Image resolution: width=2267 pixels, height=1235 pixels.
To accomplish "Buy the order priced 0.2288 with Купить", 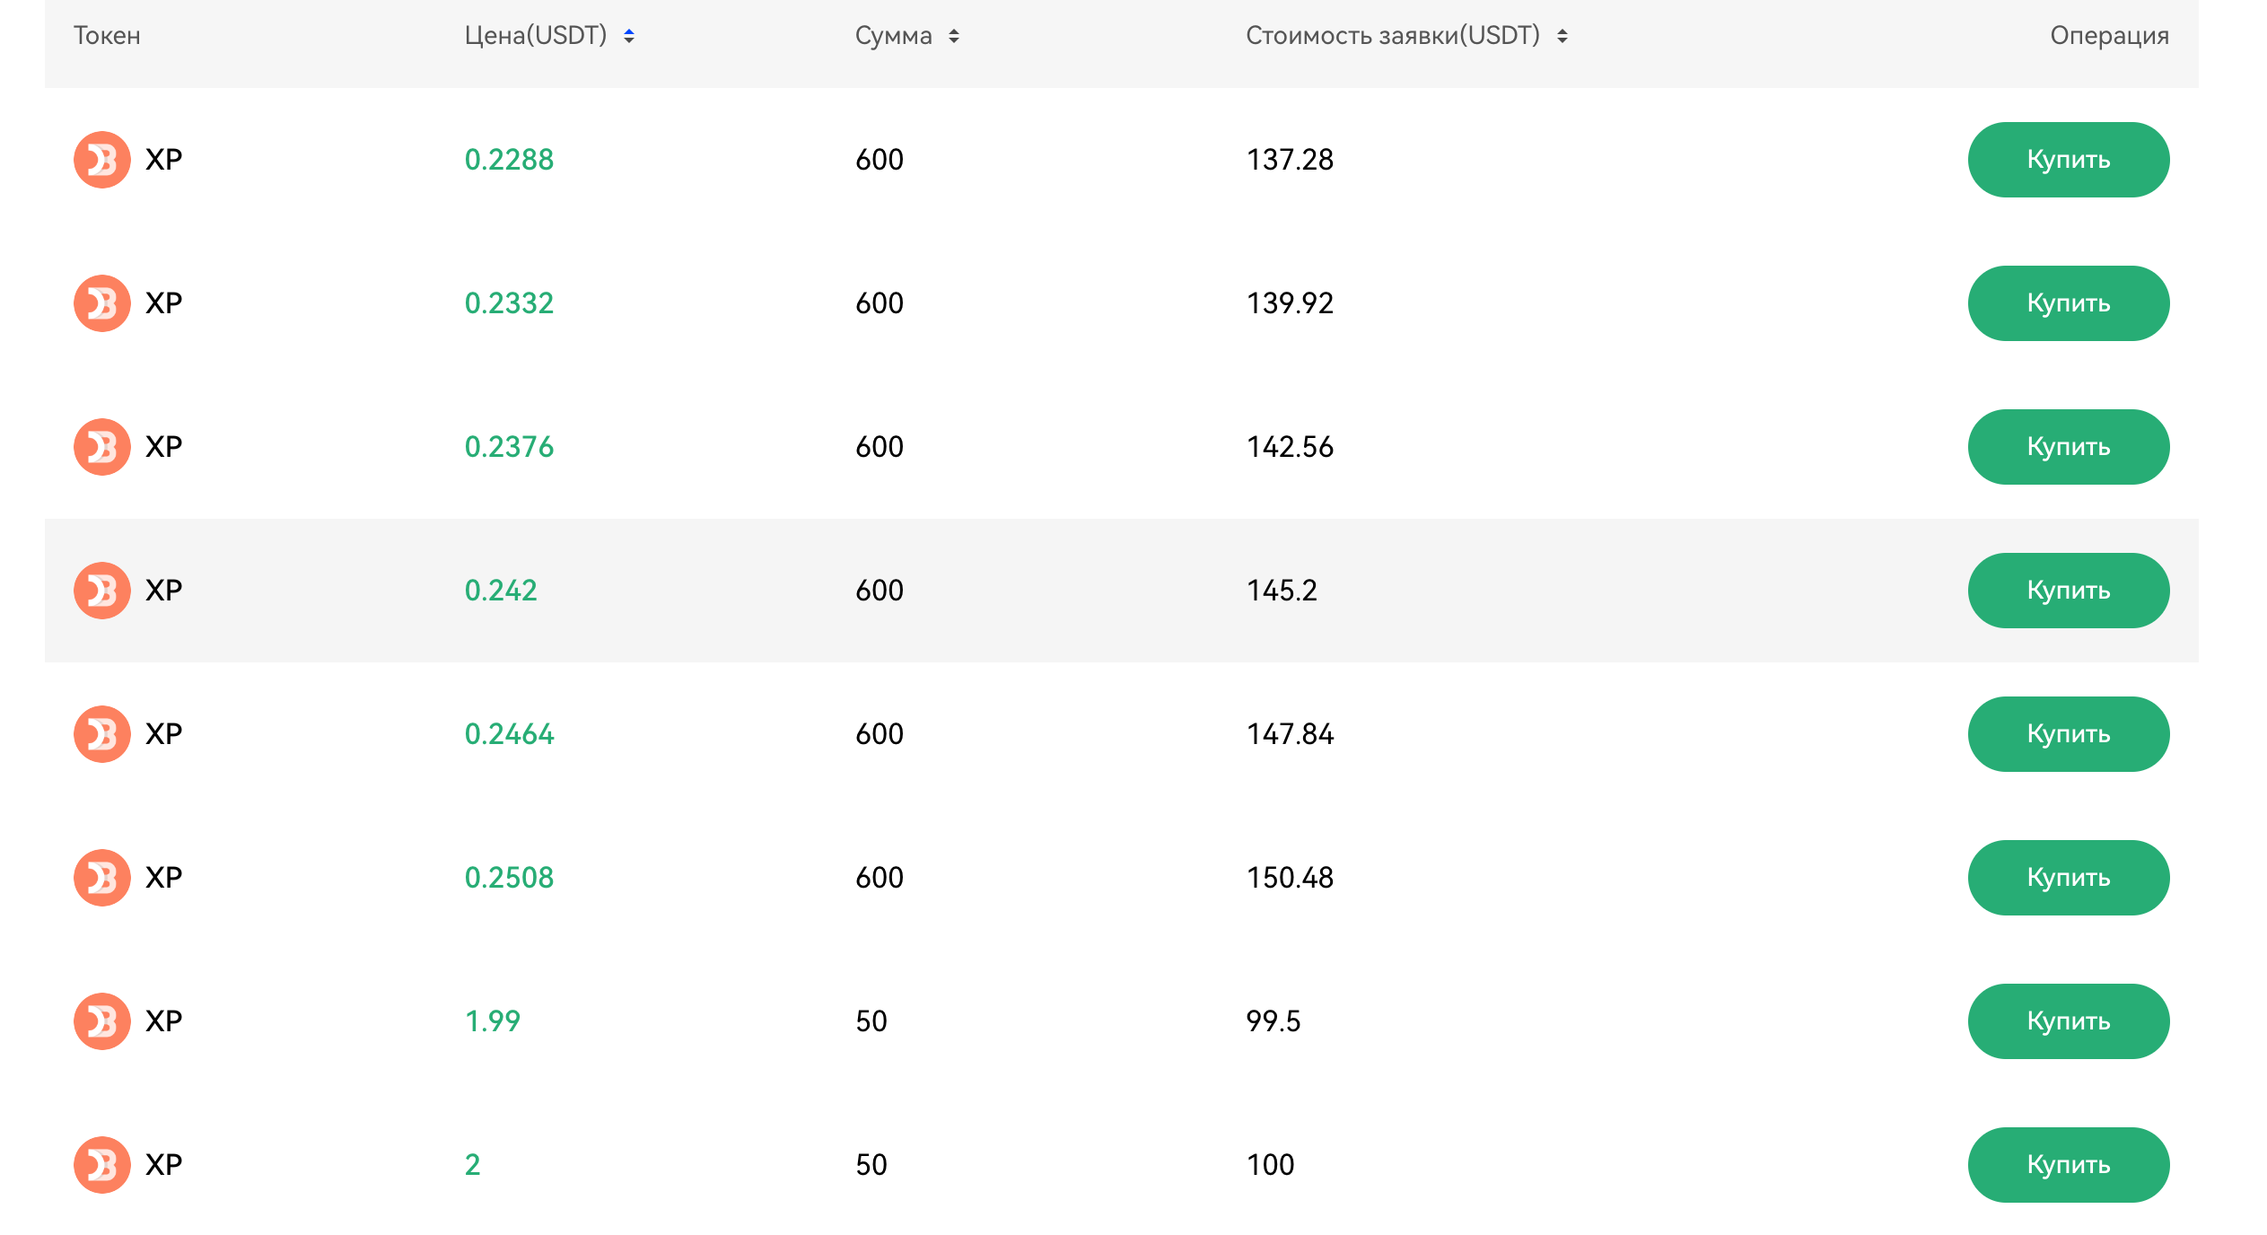I will pos(2069,160).
